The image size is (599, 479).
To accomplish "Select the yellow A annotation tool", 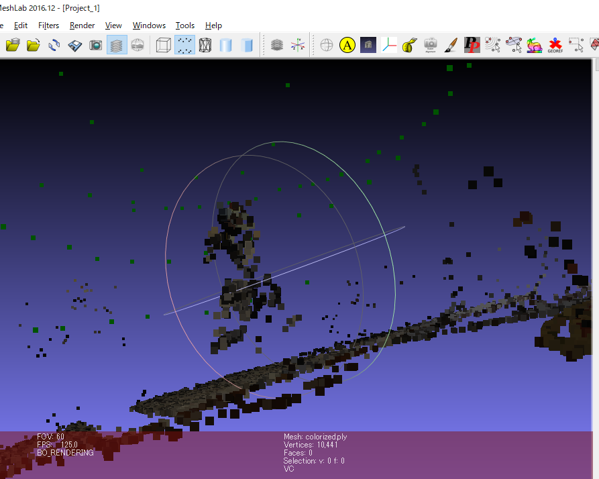I will (347, 45).
